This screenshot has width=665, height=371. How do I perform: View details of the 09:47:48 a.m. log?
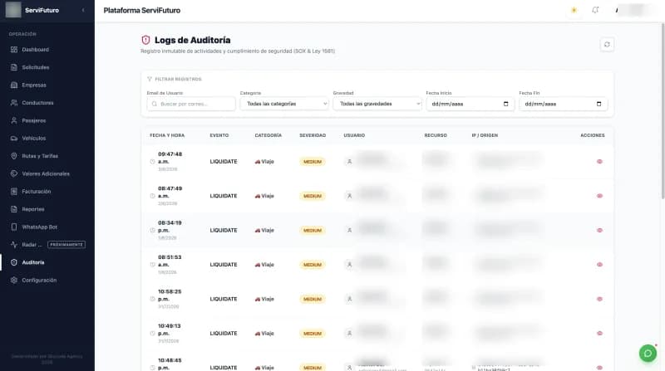599,161
